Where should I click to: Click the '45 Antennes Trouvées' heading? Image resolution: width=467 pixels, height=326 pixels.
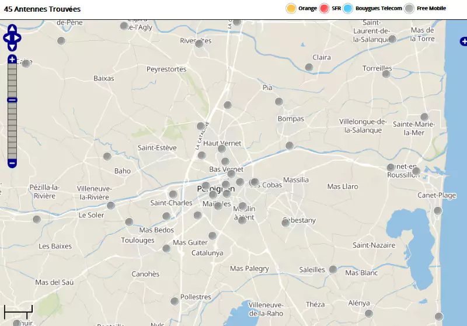[43, 9]
